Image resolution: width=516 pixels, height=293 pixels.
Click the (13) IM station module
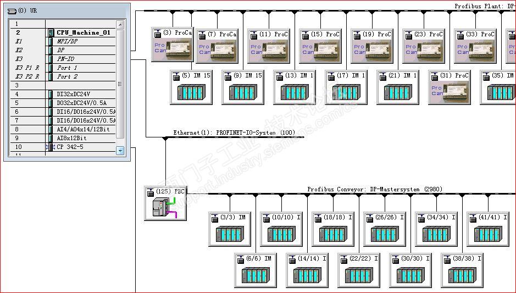tap(295, 87)
